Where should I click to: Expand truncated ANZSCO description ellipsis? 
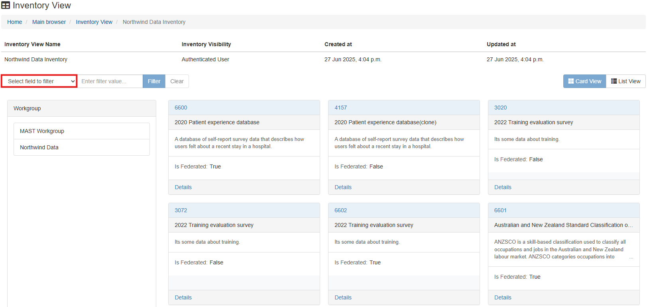pyautogui.click(x=631, y=258)
